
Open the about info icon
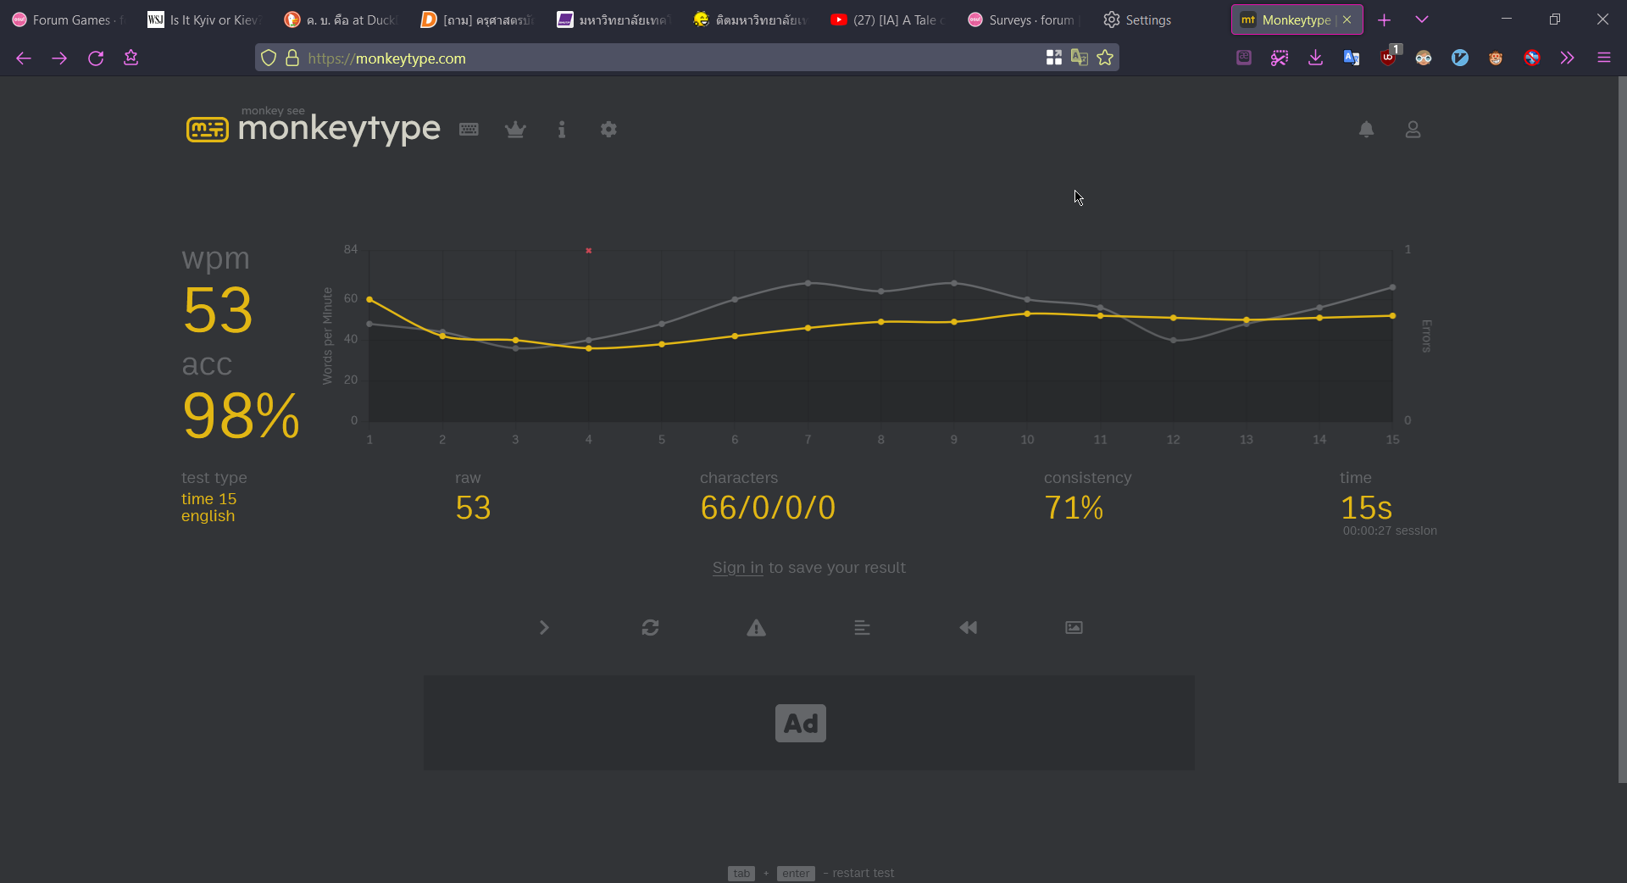point(562,130)
